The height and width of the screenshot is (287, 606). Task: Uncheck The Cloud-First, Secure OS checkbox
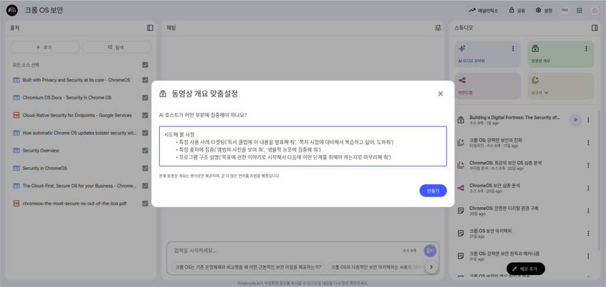145,185
